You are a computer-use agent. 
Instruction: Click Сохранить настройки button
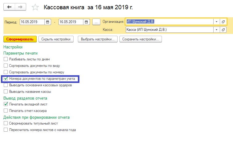(x=140, y=39)
